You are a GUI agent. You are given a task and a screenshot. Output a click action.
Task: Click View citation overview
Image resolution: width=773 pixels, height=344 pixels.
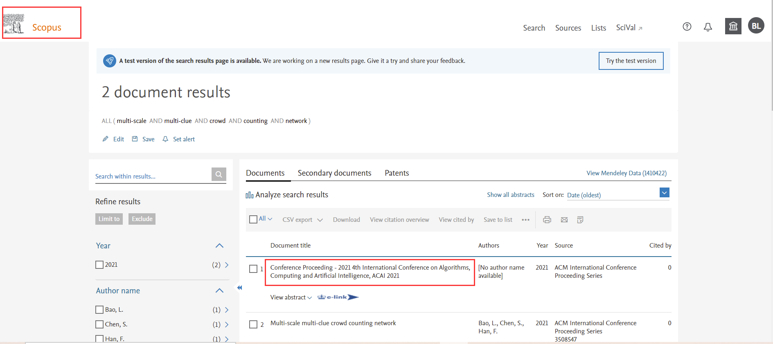coord(399,220)
